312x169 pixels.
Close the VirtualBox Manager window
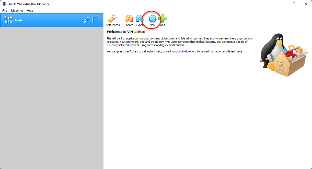[x=306, y=4]
